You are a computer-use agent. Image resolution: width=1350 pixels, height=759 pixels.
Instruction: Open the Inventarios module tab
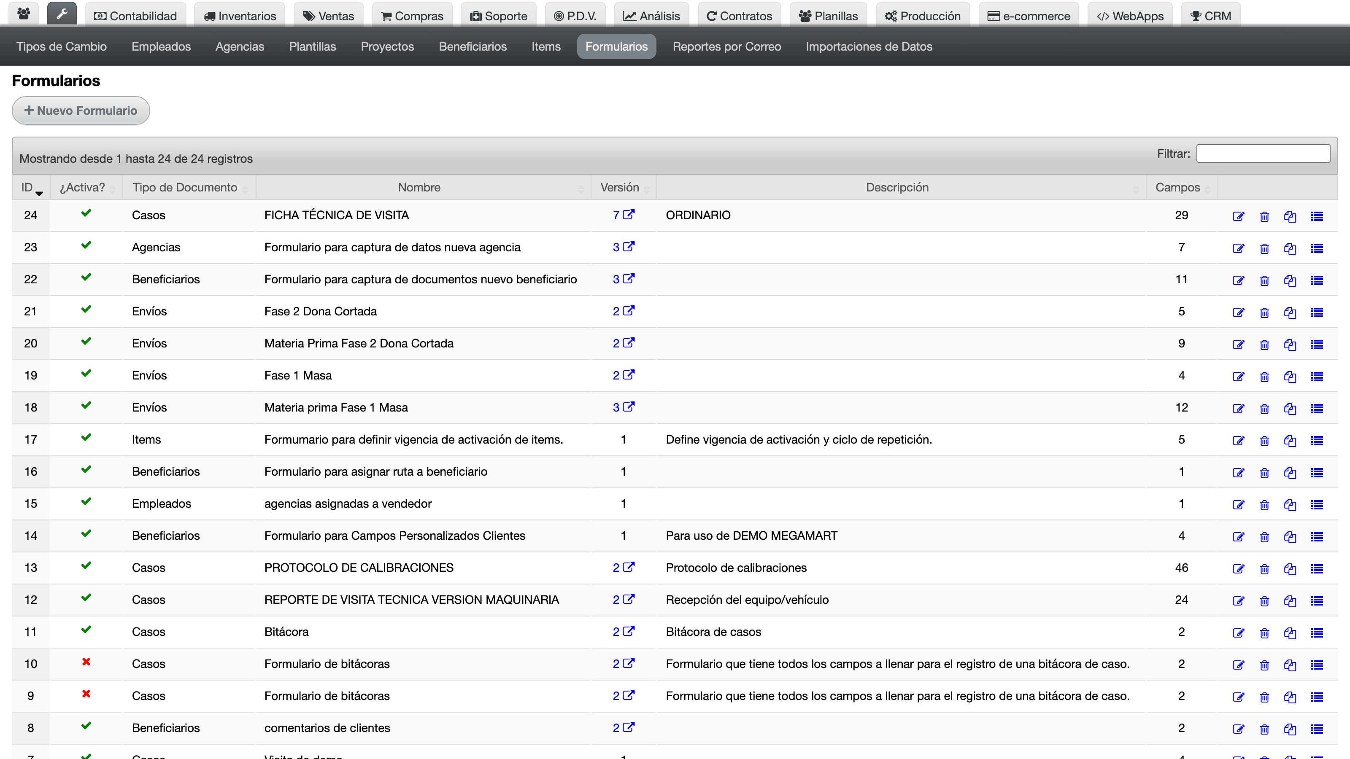[240, 16]
